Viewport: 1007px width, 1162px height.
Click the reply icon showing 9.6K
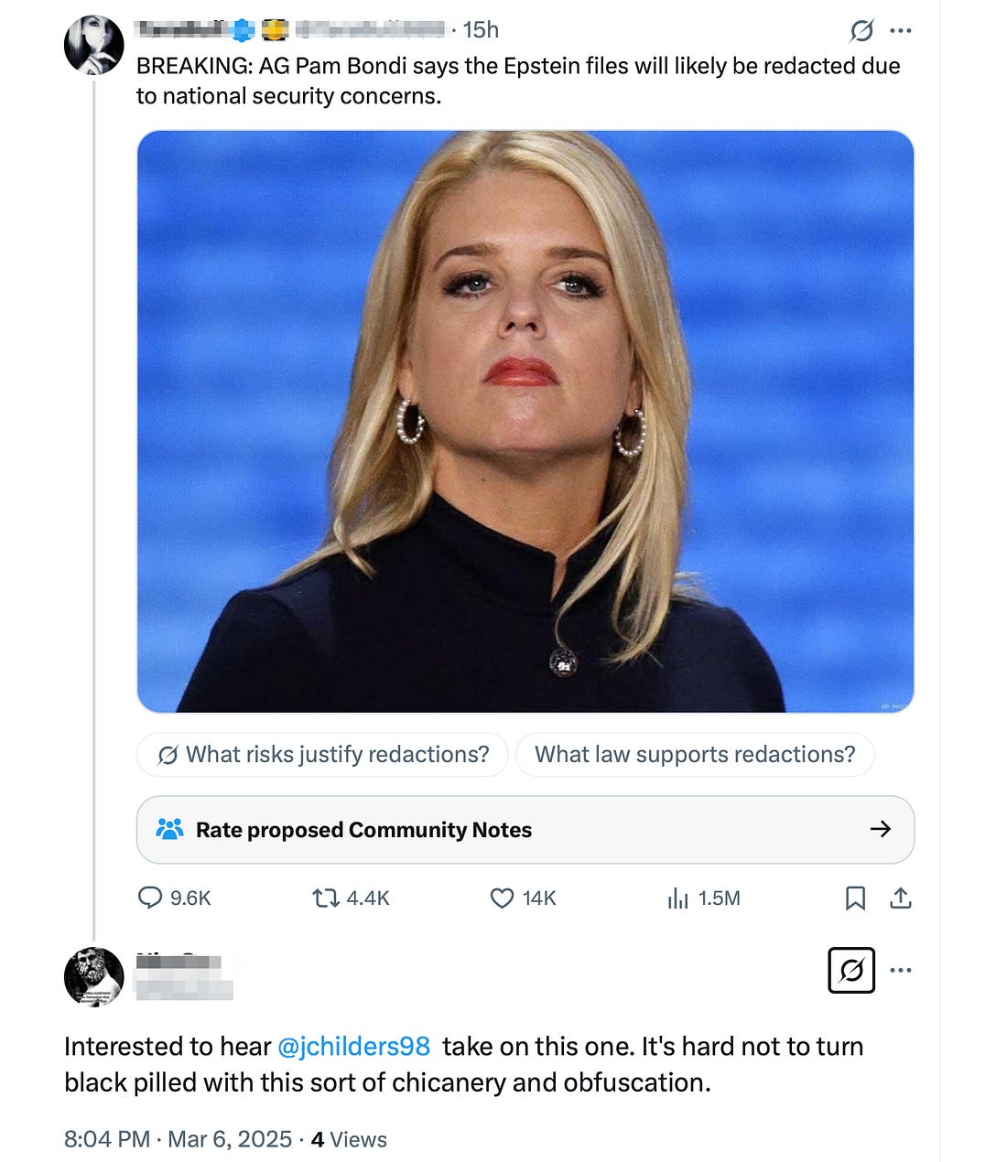click(x=150, y=898)
